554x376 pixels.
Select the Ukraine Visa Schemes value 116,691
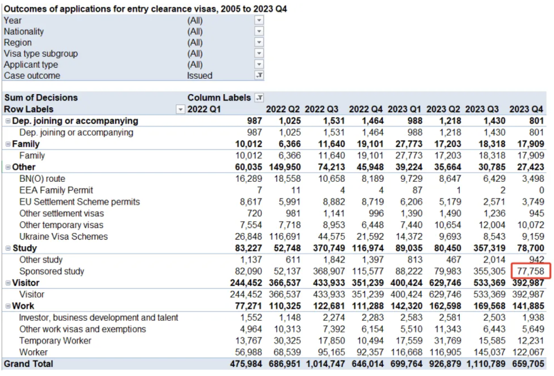pyautogui.click(x=285, y=236)
